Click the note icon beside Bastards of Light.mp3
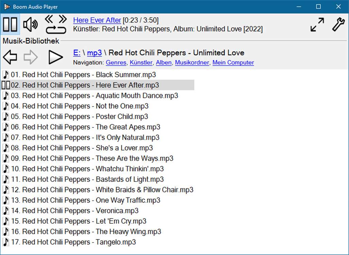349x255 pixels. [x=6, y=179]
